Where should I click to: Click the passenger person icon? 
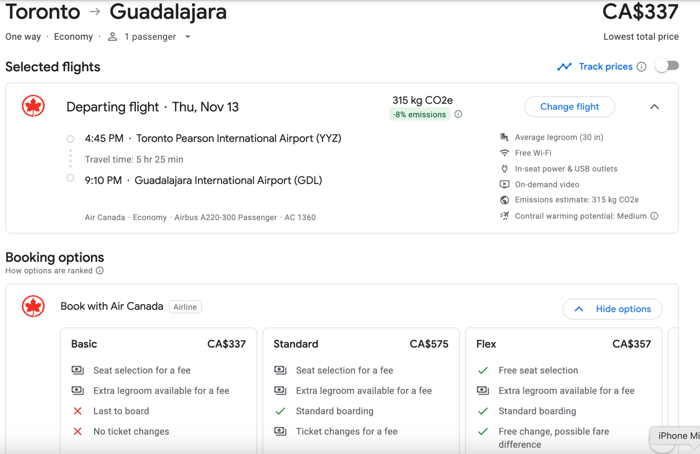coord(112,37)
